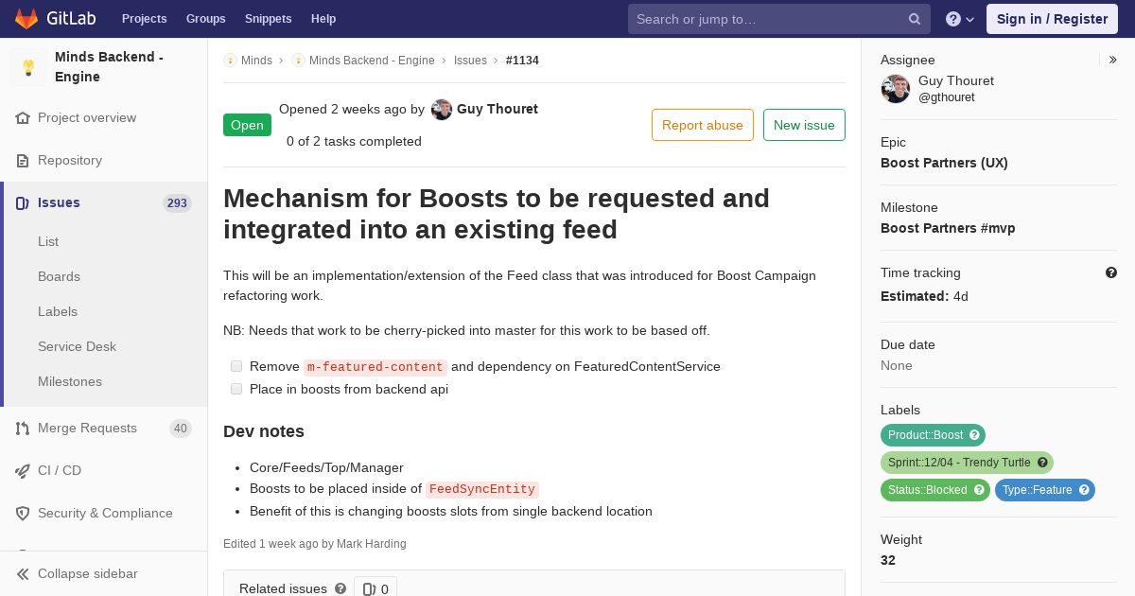Screen dimensions: 1135x596
Task: Click the assignee avatar in right sidebar
Action: 896,89
